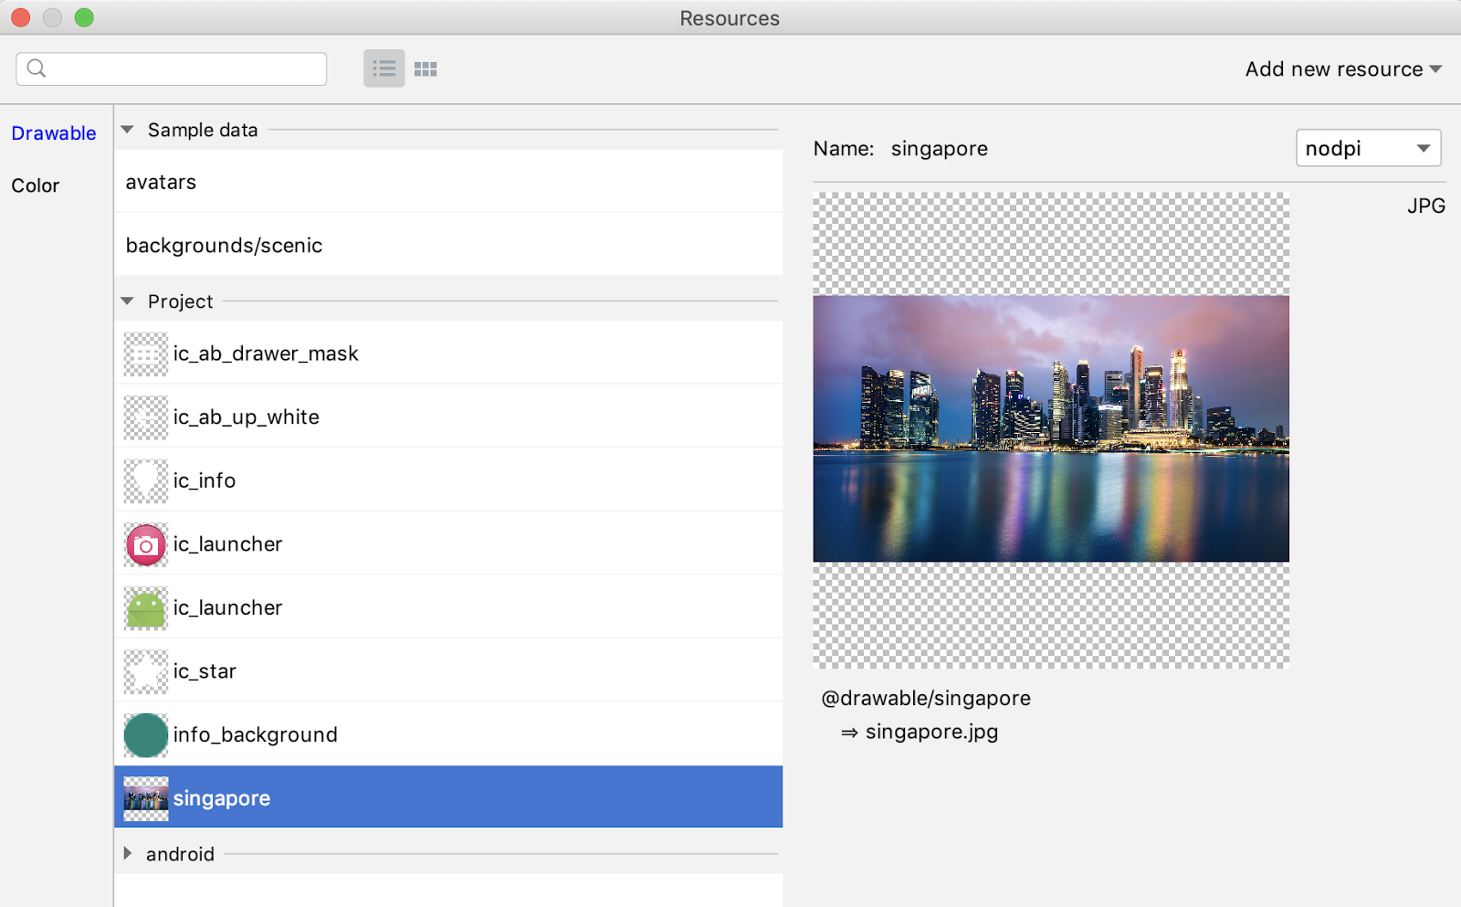
Task: Collapse the Sample data section
Action: pos(128,130)
